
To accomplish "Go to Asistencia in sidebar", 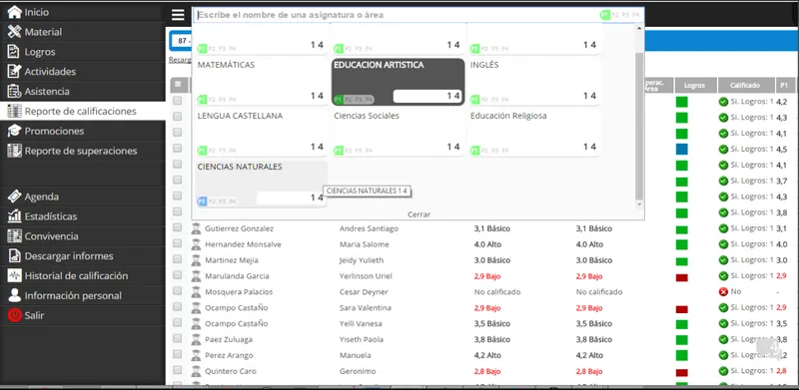I will [x=83, y=91].
